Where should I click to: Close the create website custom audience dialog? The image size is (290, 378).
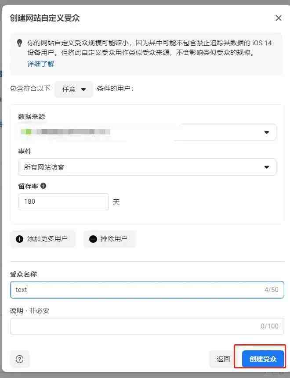tap(279, 18)
